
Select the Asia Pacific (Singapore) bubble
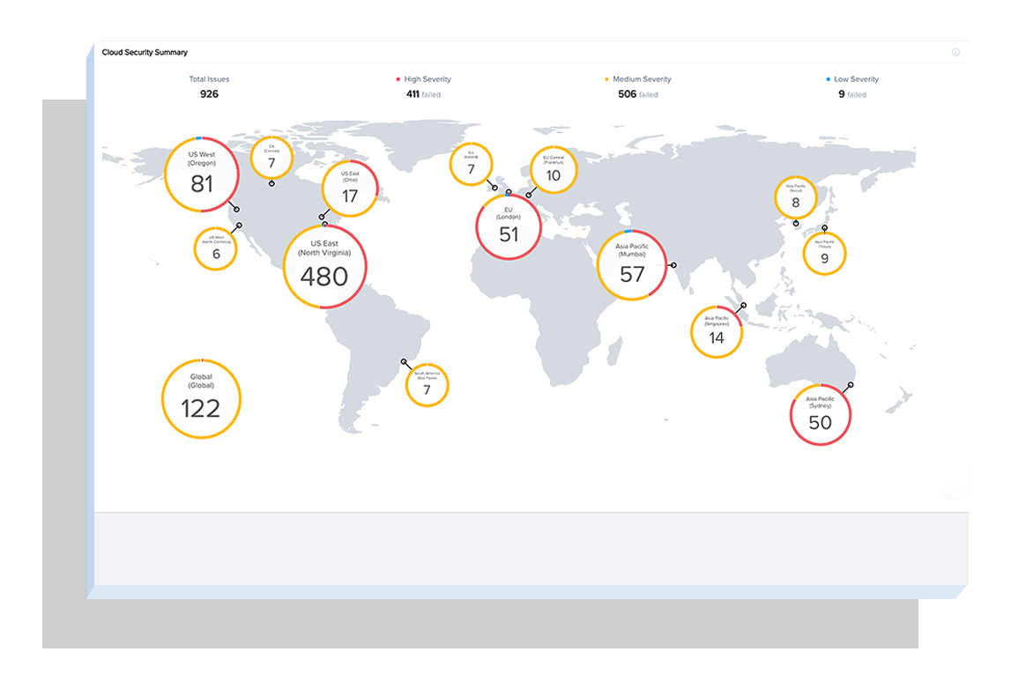716,331
